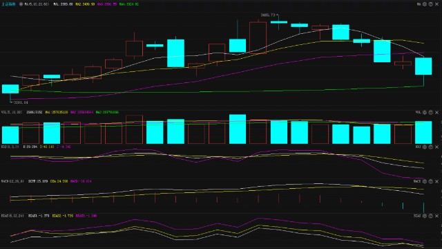Screen dimensions: 442x249
Task: Select the last cyan candlestick on the right
Action: click(x=423, y=66)
